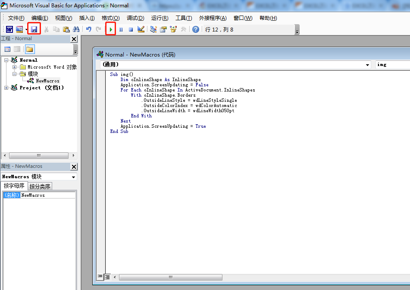Open the Object Browser icon
Image resolution: width=410 pixels, height=290 pixels.
(x=174, y=29)
